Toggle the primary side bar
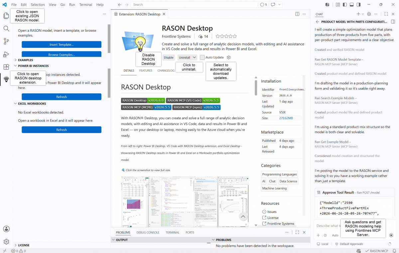 point(345,5)
